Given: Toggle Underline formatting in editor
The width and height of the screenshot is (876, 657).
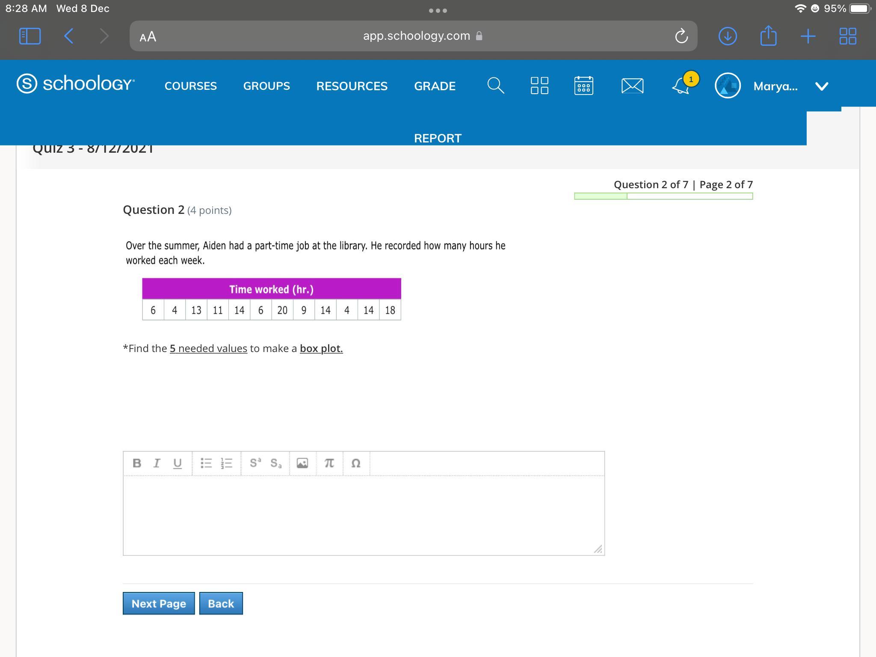Looking at the screenshot, I should coord(177,463).
